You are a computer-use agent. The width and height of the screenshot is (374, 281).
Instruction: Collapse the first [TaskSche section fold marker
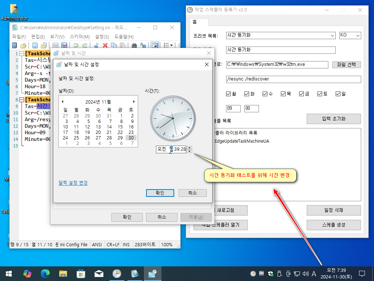click(22, 53)
